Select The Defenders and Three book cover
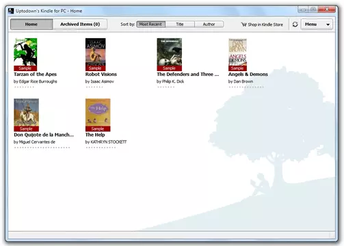This screenshot has width=344, height=246. click(170, 55)
